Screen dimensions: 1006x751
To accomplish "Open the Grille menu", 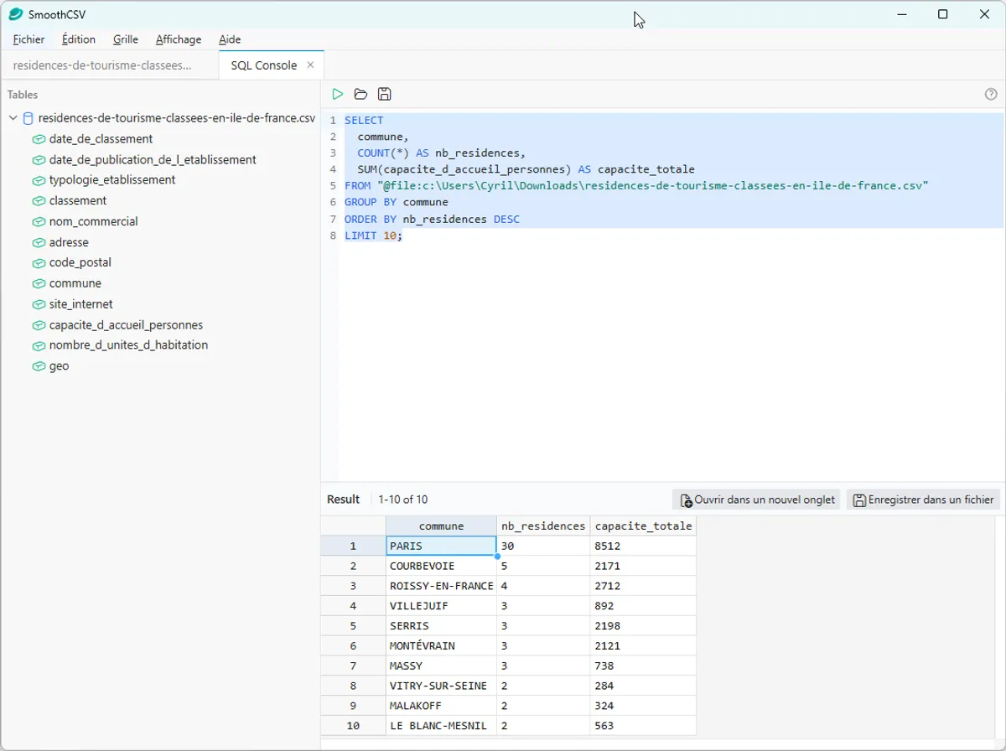I will point(125,39).
